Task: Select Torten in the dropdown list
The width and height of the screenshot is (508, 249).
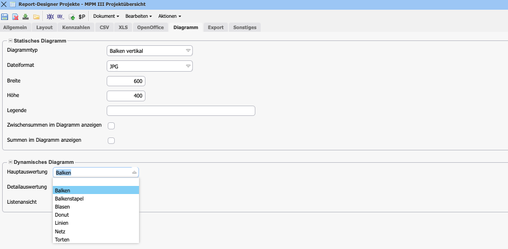Action: click(62, 239)
